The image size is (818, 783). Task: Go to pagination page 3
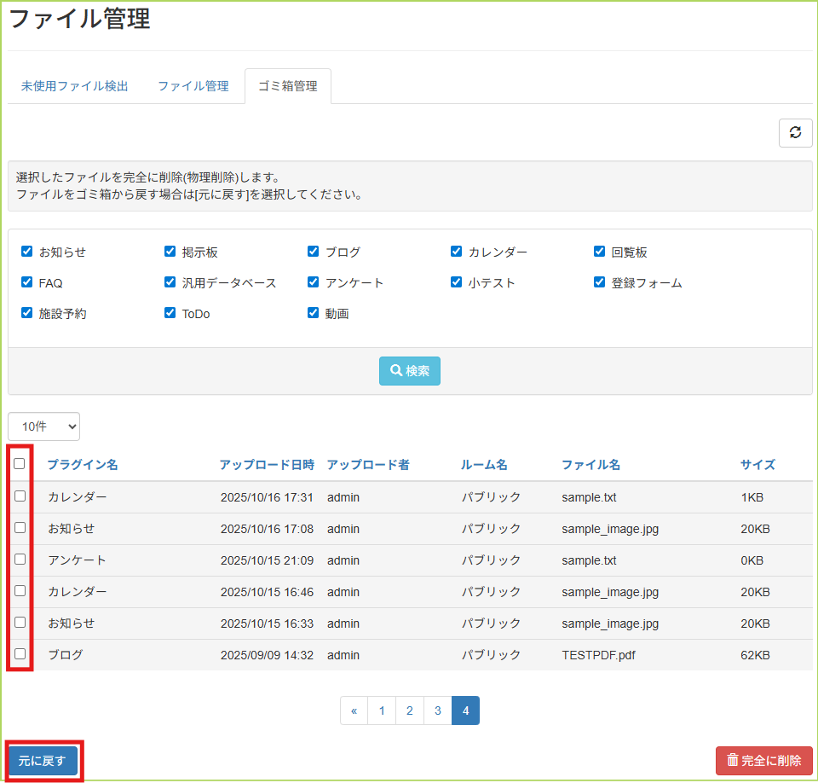coord(437,710)
